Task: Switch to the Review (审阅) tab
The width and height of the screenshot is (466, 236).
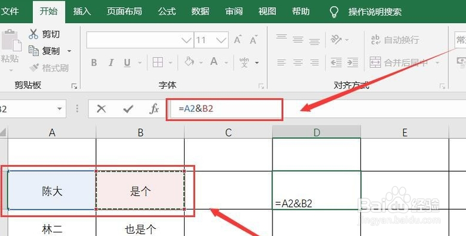Action: point(234,11)
